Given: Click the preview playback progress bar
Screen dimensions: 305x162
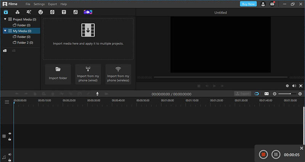Looking at the screenshot, I should 221,77.
